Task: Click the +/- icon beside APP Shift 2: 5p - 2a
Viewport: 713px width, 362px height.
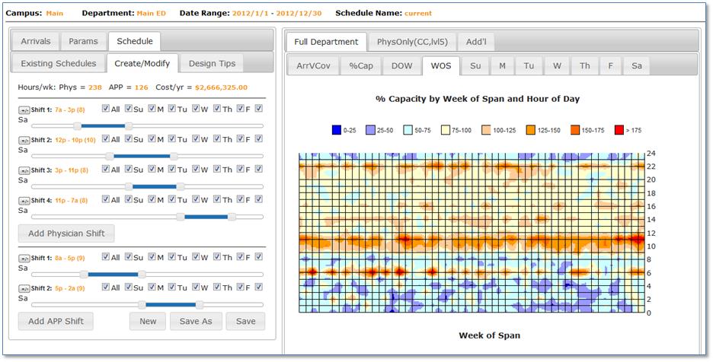Action: tap(24, 288)
